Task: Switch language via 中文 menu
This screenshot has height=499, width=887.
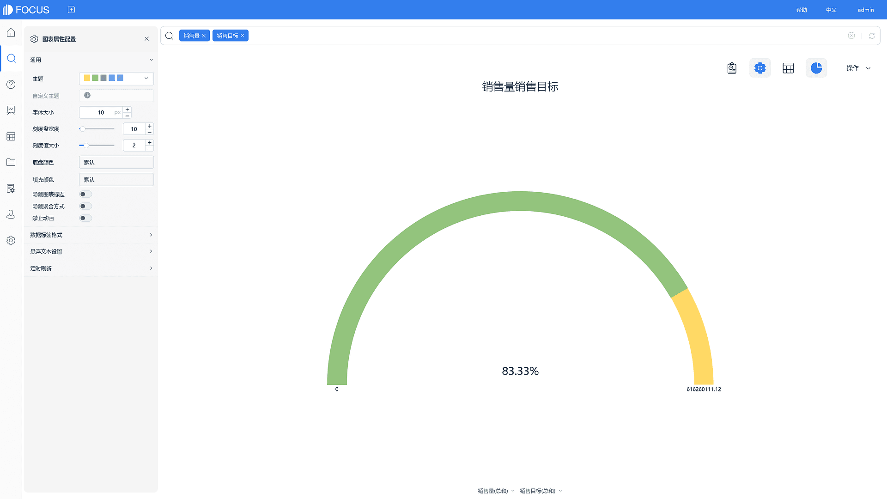Action: [x=831, y=10]
